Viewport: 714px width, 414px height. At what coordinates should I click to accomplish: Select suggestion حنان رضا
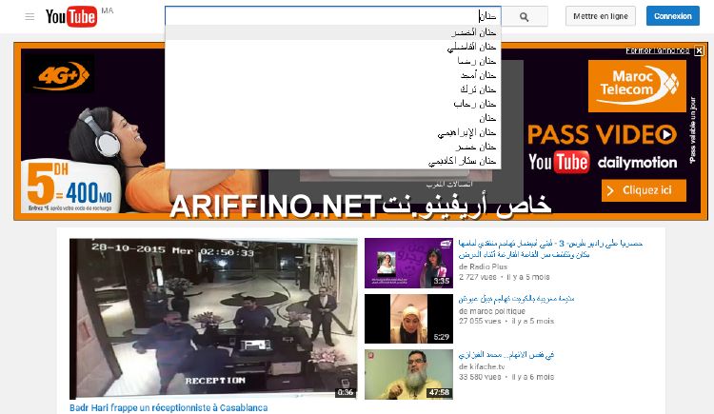(333, 61)
